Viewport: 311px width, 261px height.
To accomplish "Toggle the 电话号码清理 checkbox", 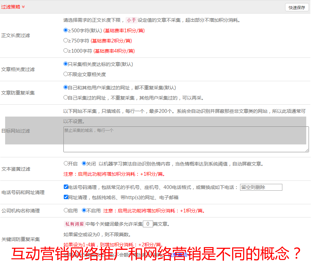I will [x=66, y=187].
